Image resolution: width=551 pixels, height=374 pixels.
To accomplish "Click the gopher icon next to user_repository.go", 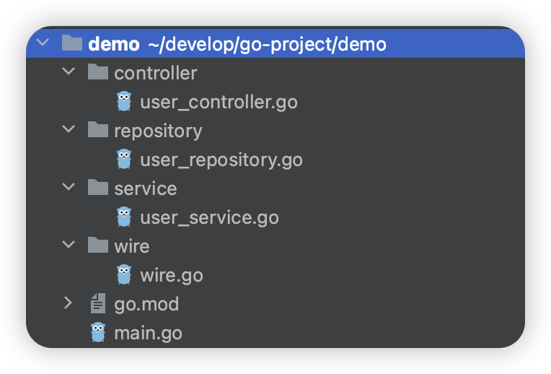I will coord(124,160).
